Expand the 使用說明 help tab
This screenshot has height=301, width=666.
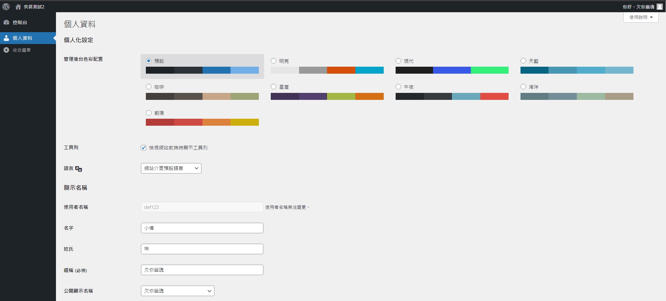pos(640,17)
